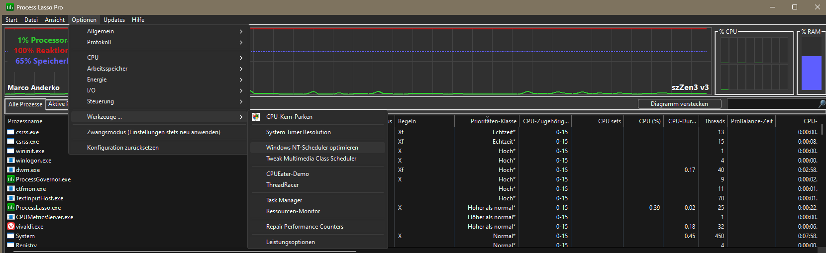826x253 pixels.
Task: Click the ProcessLasso.exe process icon
Action: 10,207
